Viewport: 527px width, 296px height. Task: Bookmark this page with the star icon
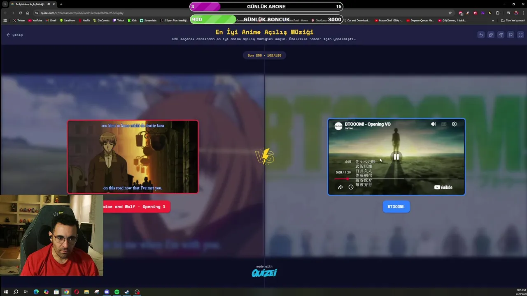coord(450,13)
